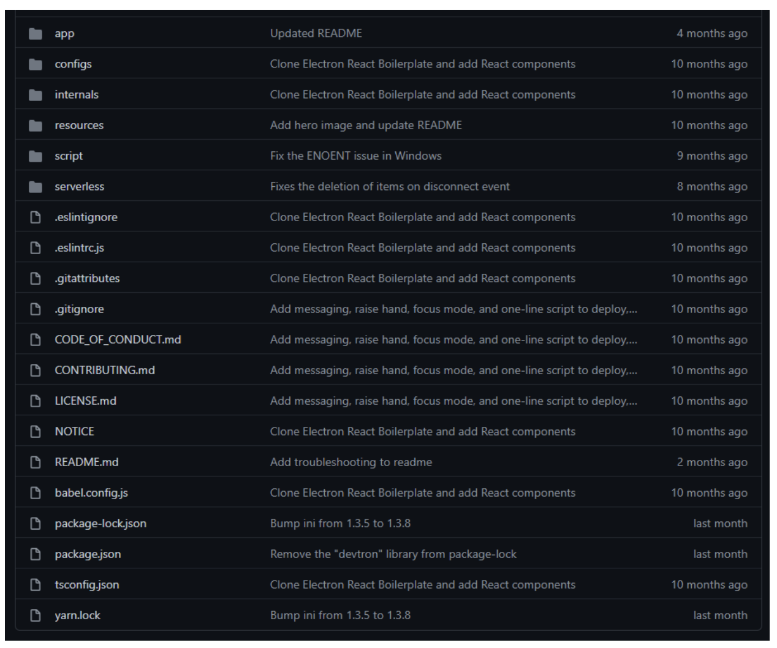Click the file icon next to NOTICE
This screenshot has height=648, width=777.
pos(36,432)
